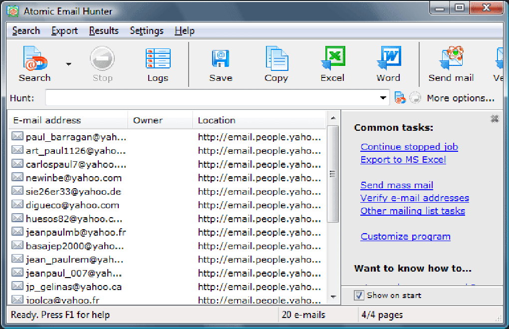Image resolution: width=509 pixels, height=329 pixels.
Task: Click Verify e-mail addresses link
Action: click(x=415, y=198)
